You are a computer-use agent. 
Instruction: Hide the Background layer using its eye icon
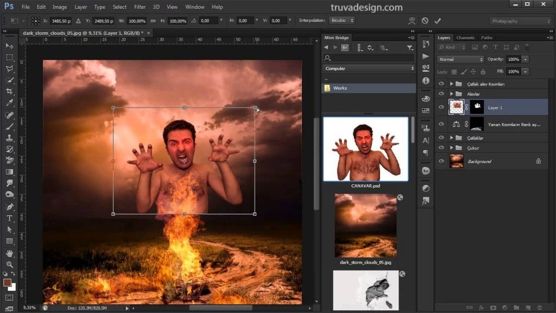(441, 161)
